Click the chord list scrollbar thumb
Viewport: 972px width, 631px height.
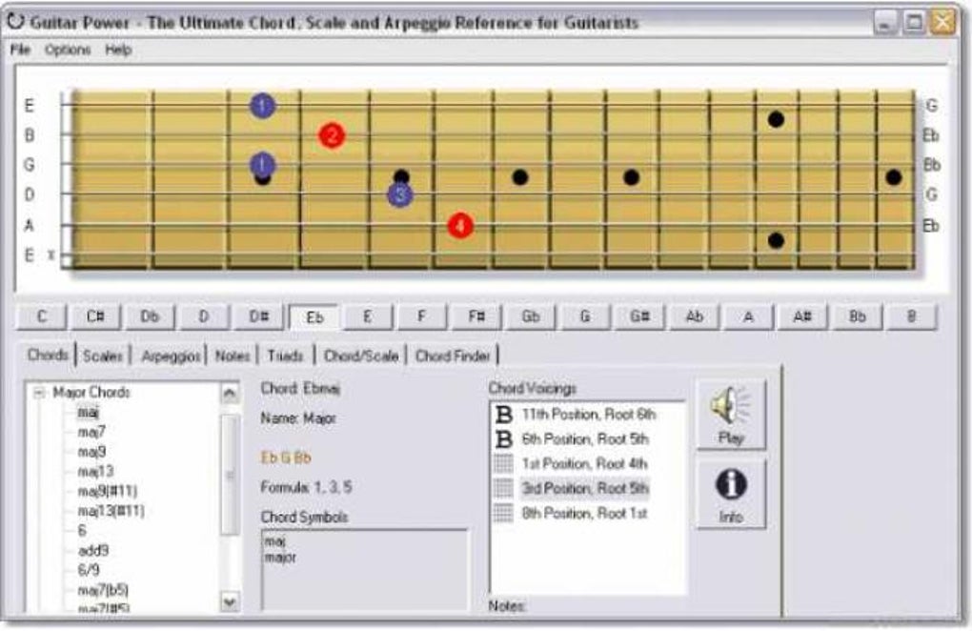(x=230, y=474)
